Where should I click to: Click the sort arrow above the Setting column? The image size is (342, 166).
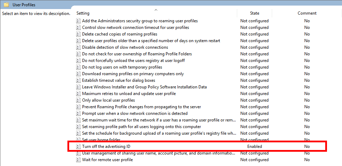[x=156, y=10]
